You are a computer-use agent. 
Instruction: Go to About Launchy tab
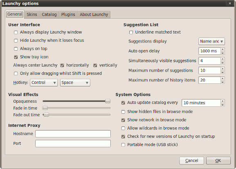(x=94, y=14)
